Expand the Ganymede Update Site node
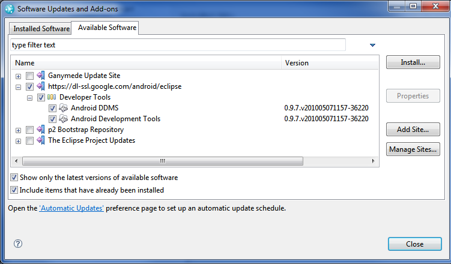Screen dimensions: 451x264 click(19, 76)
